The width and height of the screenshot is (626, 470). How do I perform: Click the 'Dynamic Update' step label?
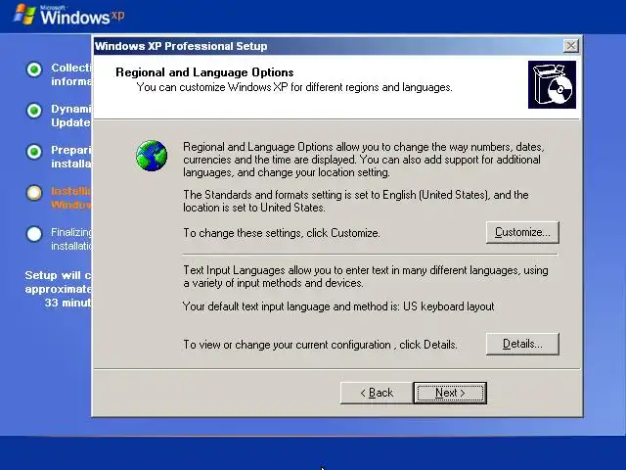[x=71, y=116]
